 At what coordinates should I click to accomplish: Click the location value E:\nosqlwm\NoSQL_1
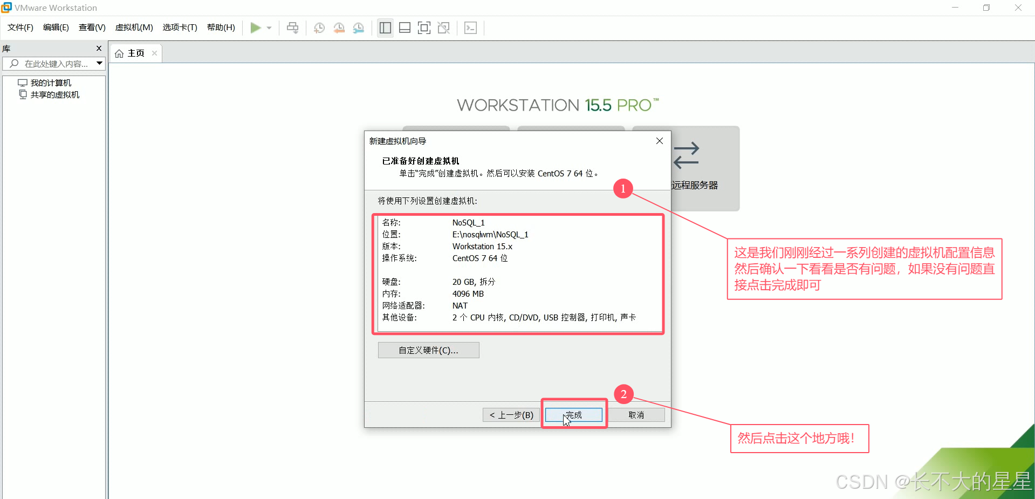(490, 234)
